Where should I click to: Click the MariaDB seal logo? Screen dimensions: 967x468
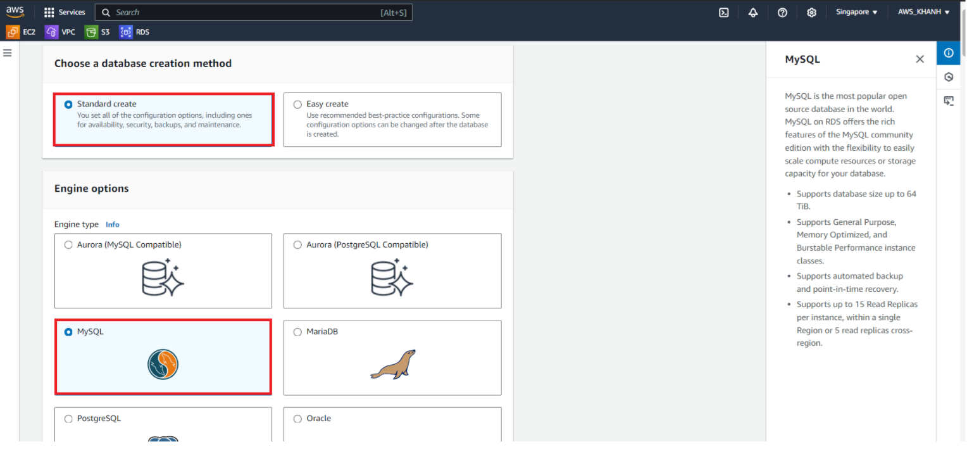pyautogui.click(x=393, y=364)
